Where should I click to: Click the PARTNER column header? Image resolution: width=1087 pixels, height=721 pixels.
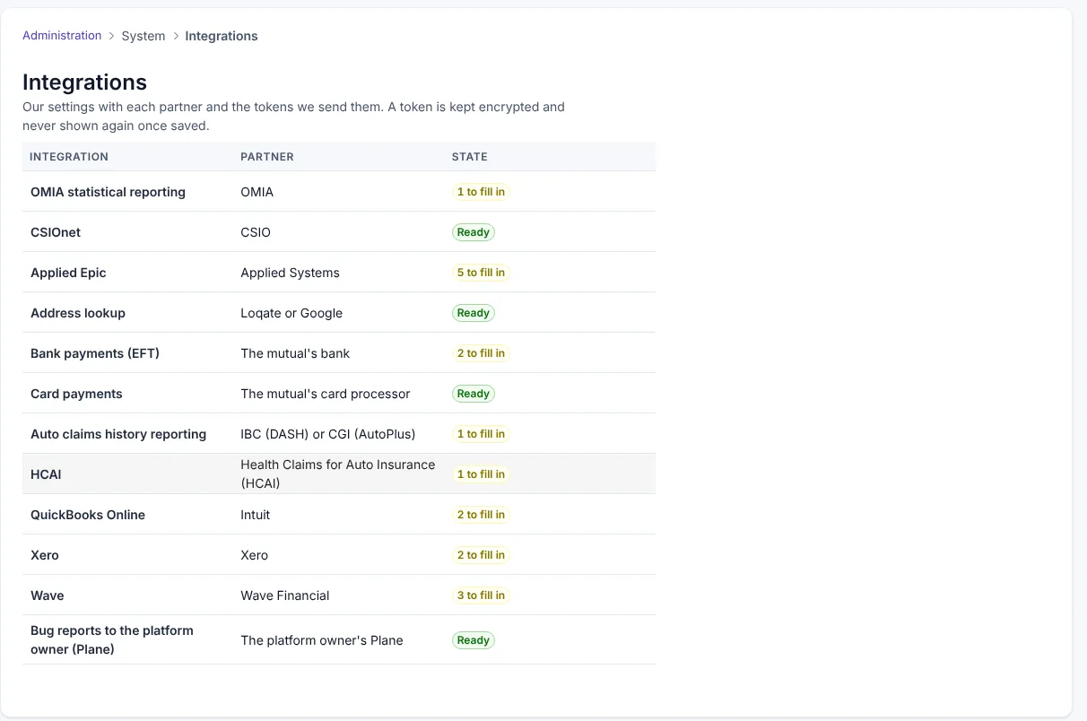267,156
